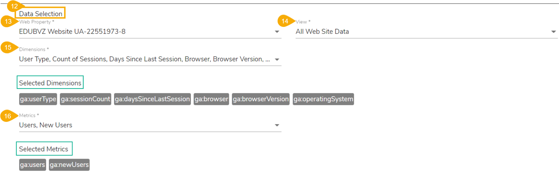Screen dimensions: 559x173
Task: Click the All Web Site Data field
Action: (x=322, y=32)
